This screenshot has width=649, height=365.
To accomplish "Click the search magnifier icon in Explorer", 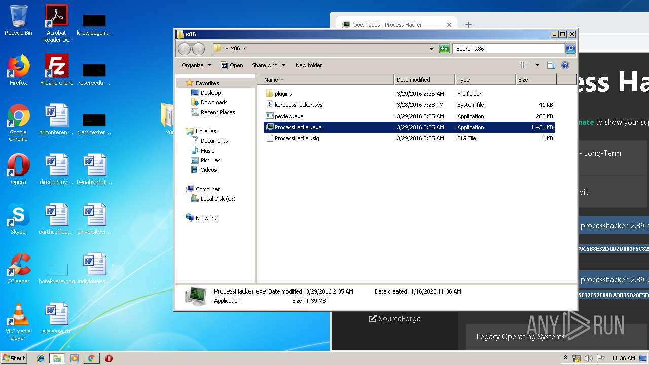I will (570, 49).
